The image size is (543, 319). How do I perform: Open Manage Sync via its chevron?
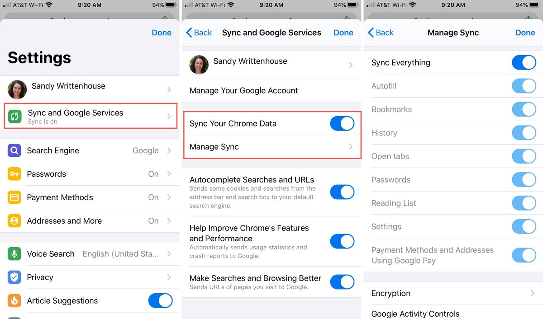pos(351,147)
